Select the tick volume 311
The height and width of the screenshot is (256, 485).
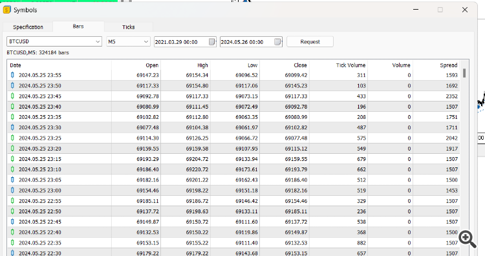(x=361, y=75)
